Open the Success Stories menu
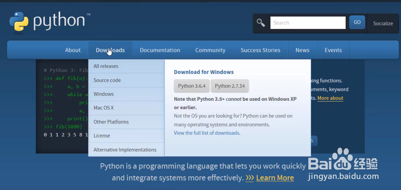 pos(260,50)
